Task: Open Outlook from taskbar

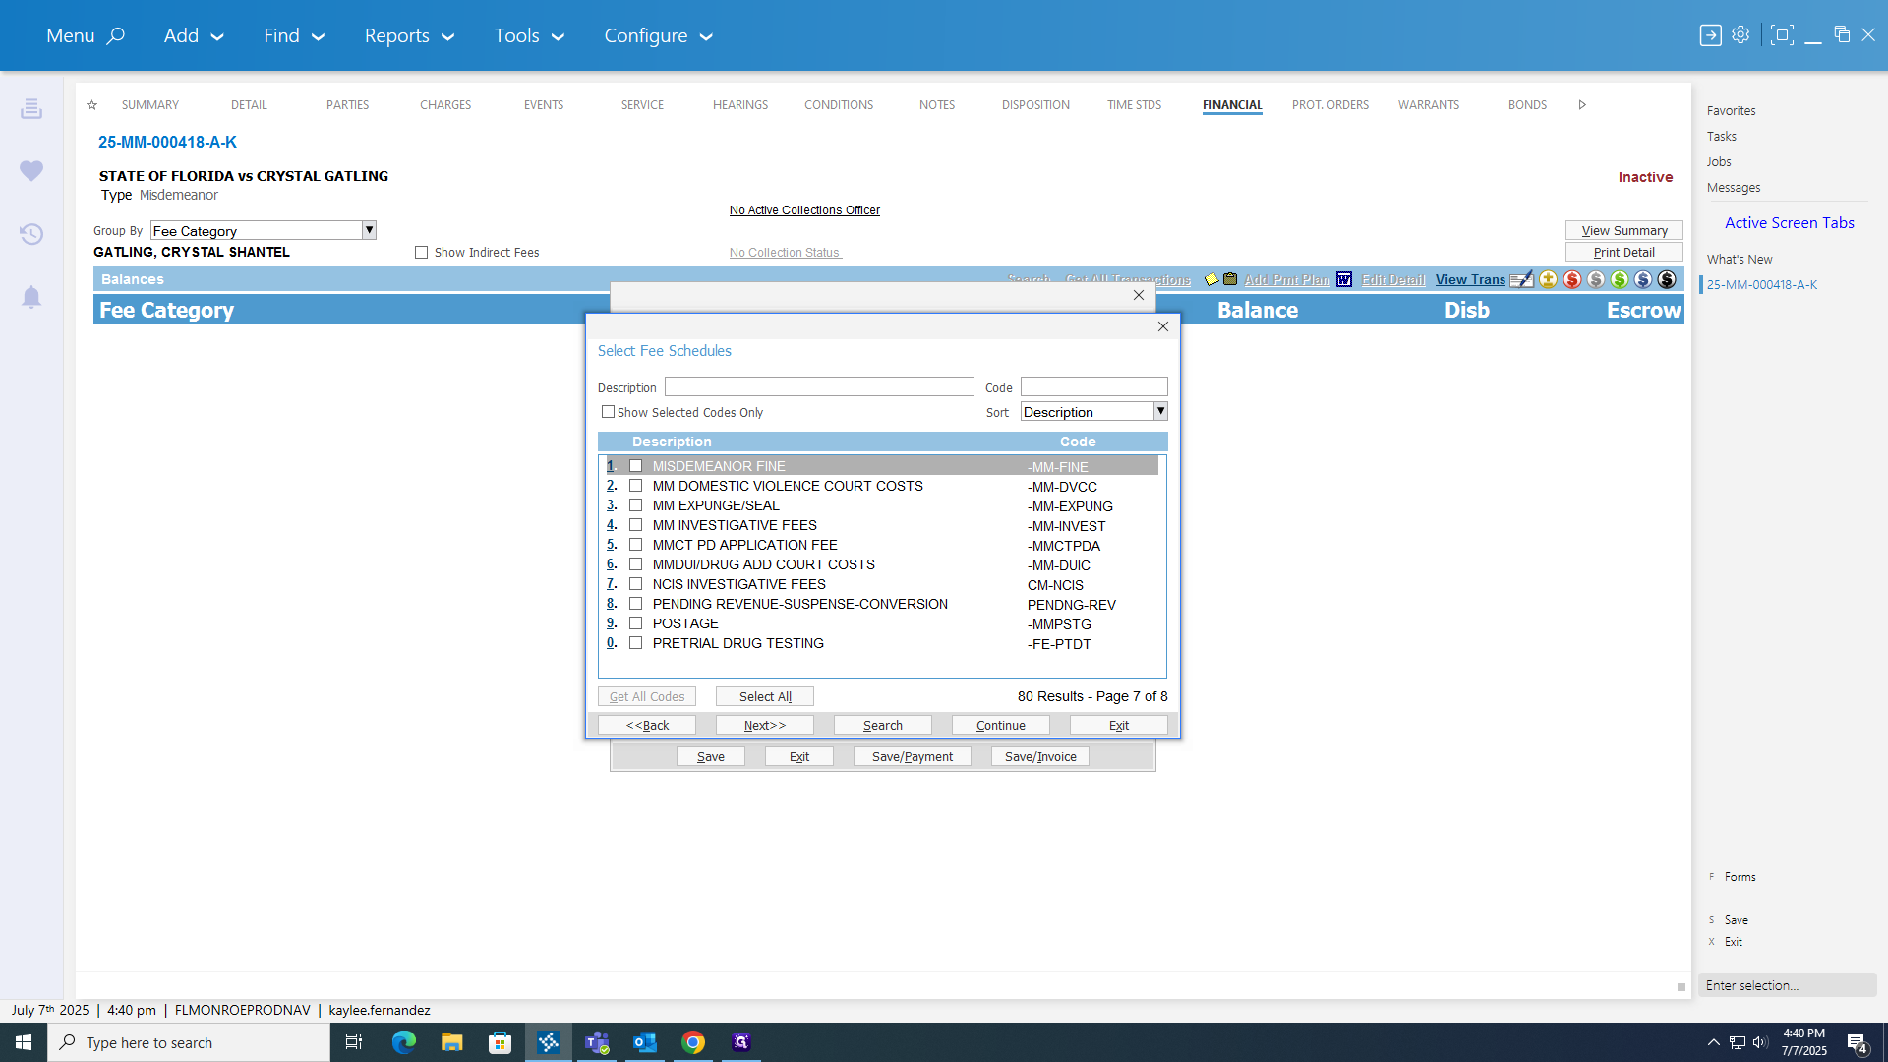Action: pyautogui.click(x=645, y=1042)
